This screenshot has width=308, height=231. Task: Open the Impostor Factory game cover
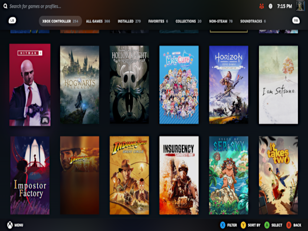pos(30,175)
